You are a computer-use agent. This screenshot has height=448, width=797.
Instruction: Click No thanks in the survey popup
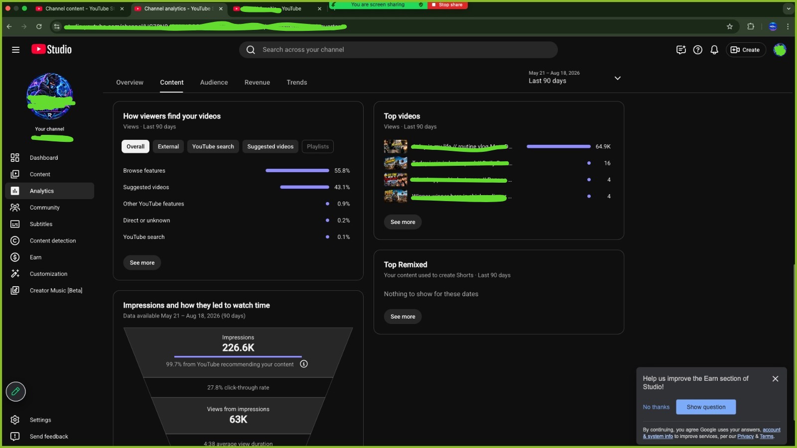coord(656,407)
